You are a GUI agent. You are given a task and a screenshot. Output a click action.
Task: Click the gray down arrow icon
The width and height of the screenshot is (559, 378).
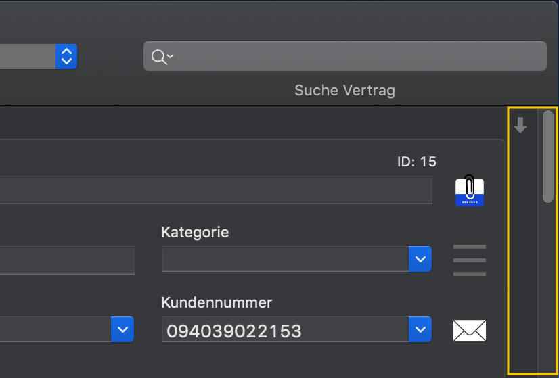520,125
